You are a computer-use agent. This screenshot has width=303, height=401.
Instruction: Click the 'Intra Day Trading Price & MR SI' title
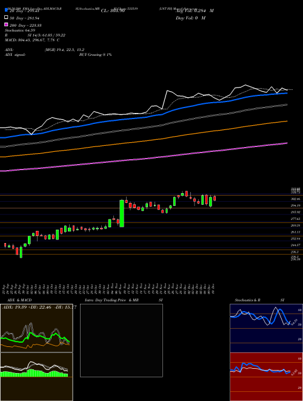pyautogui.click(x=124, y=300)
